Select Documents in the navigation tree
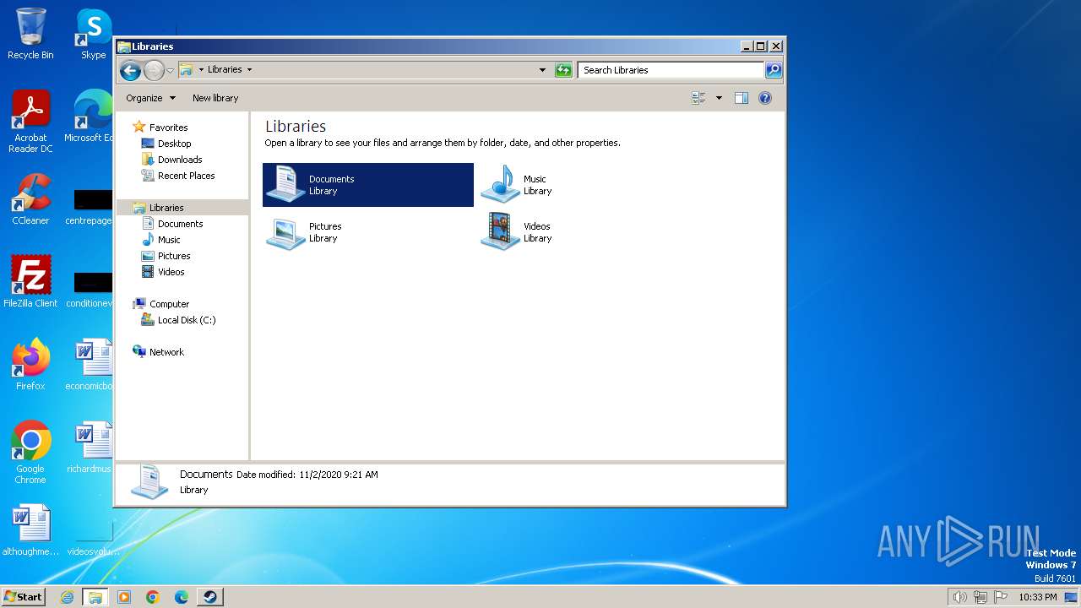This screenshot has width=1081, height=608. pyautogui.click(x=180, y=224)
